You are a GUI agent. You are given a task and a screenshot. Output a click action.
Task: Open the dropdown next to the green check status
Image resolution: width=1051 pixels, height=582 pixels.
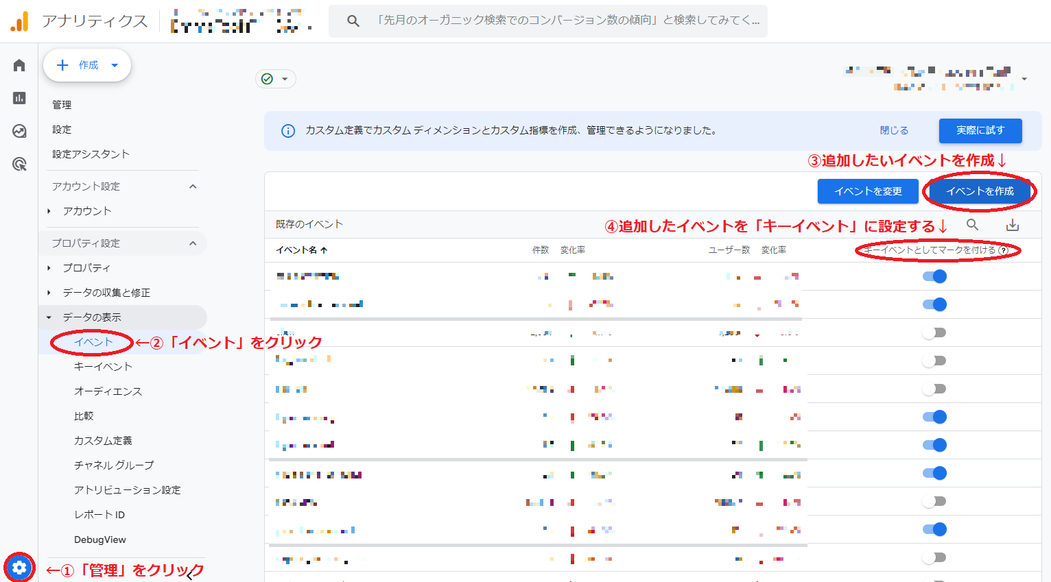[x=285, y=79]
